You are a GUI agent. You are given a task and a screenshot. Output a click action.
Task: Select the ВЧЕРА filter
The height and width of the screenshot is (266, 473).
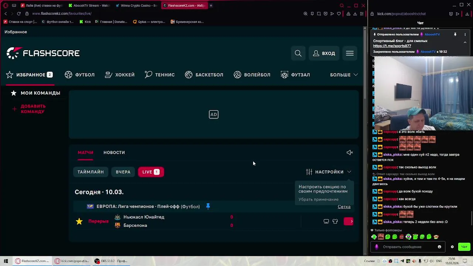click(123, 172)
